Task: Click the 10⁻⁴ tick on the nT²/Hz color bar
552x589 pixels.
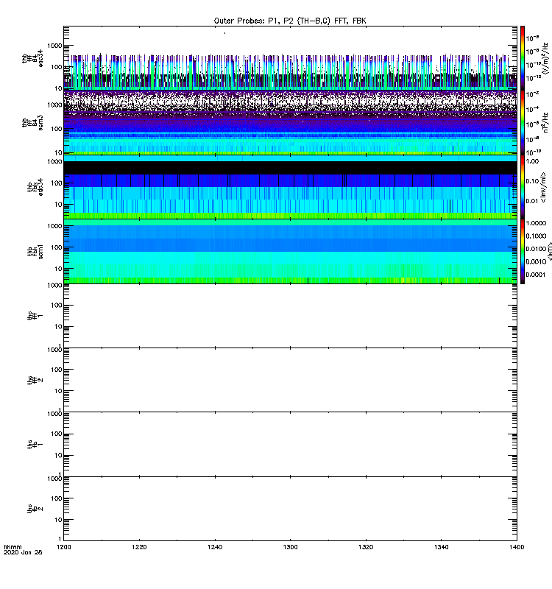Action: click(532, 109)
